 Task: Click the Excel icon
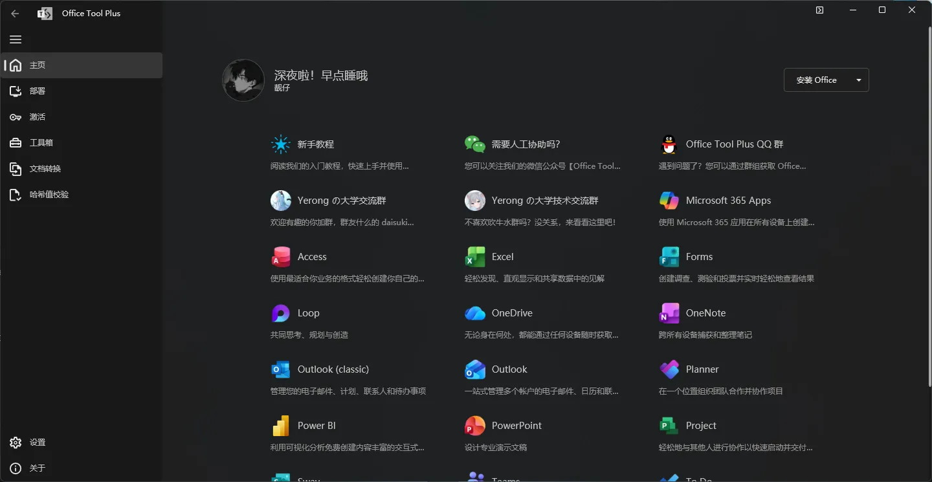[x=475, y=257]
